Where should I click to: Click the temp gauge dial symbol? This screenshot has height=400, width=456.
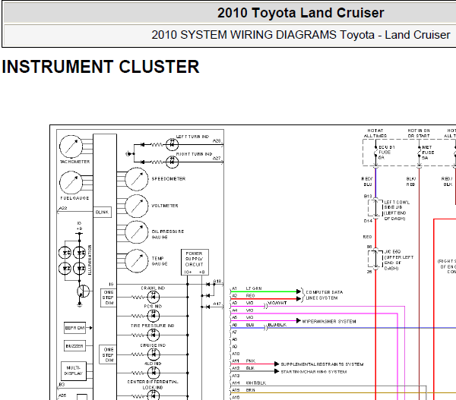tap(137, 261)
